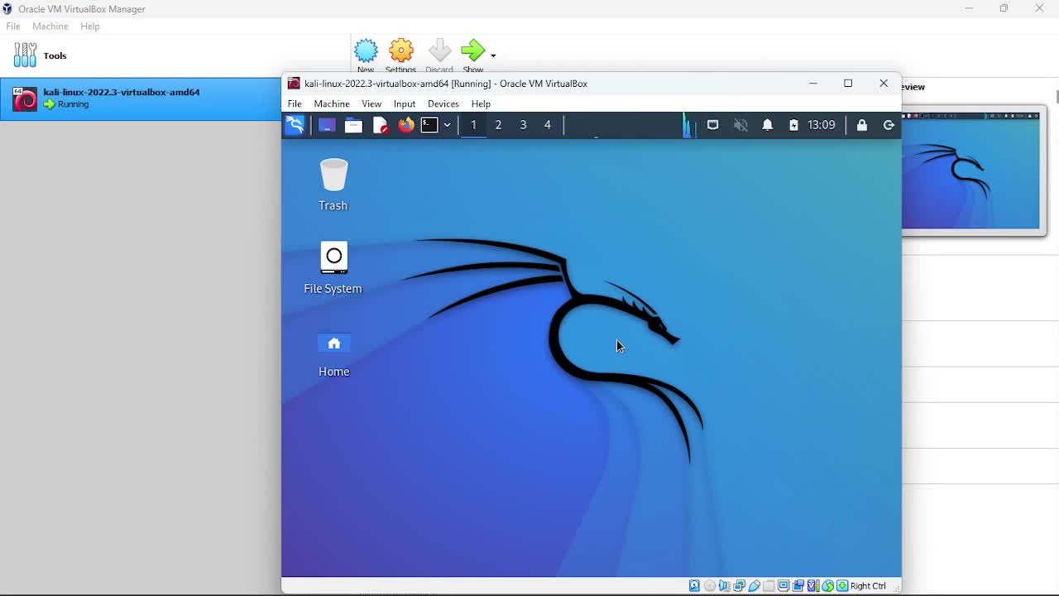
Task: Open the Machine menu of the VM window
Action: click(x=332, y=103)
